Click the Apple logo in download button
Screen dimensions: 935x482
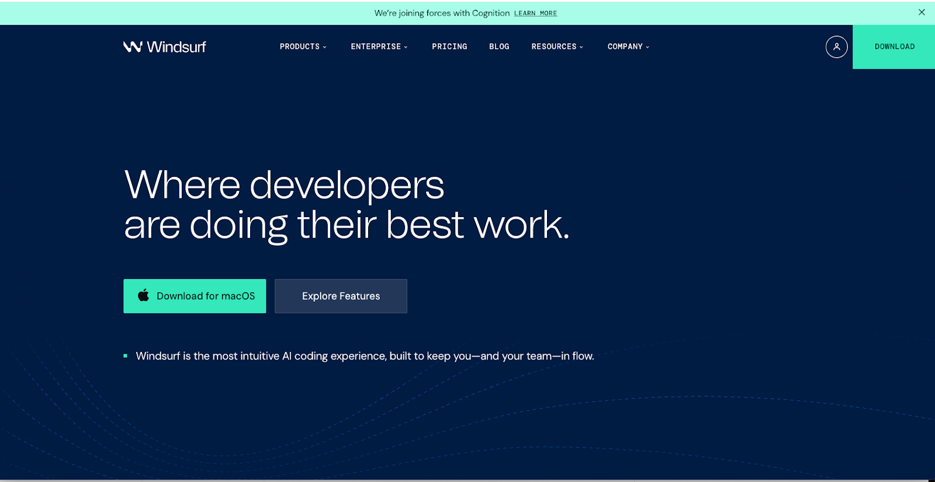pyautogui.click(x=143, y=296)
